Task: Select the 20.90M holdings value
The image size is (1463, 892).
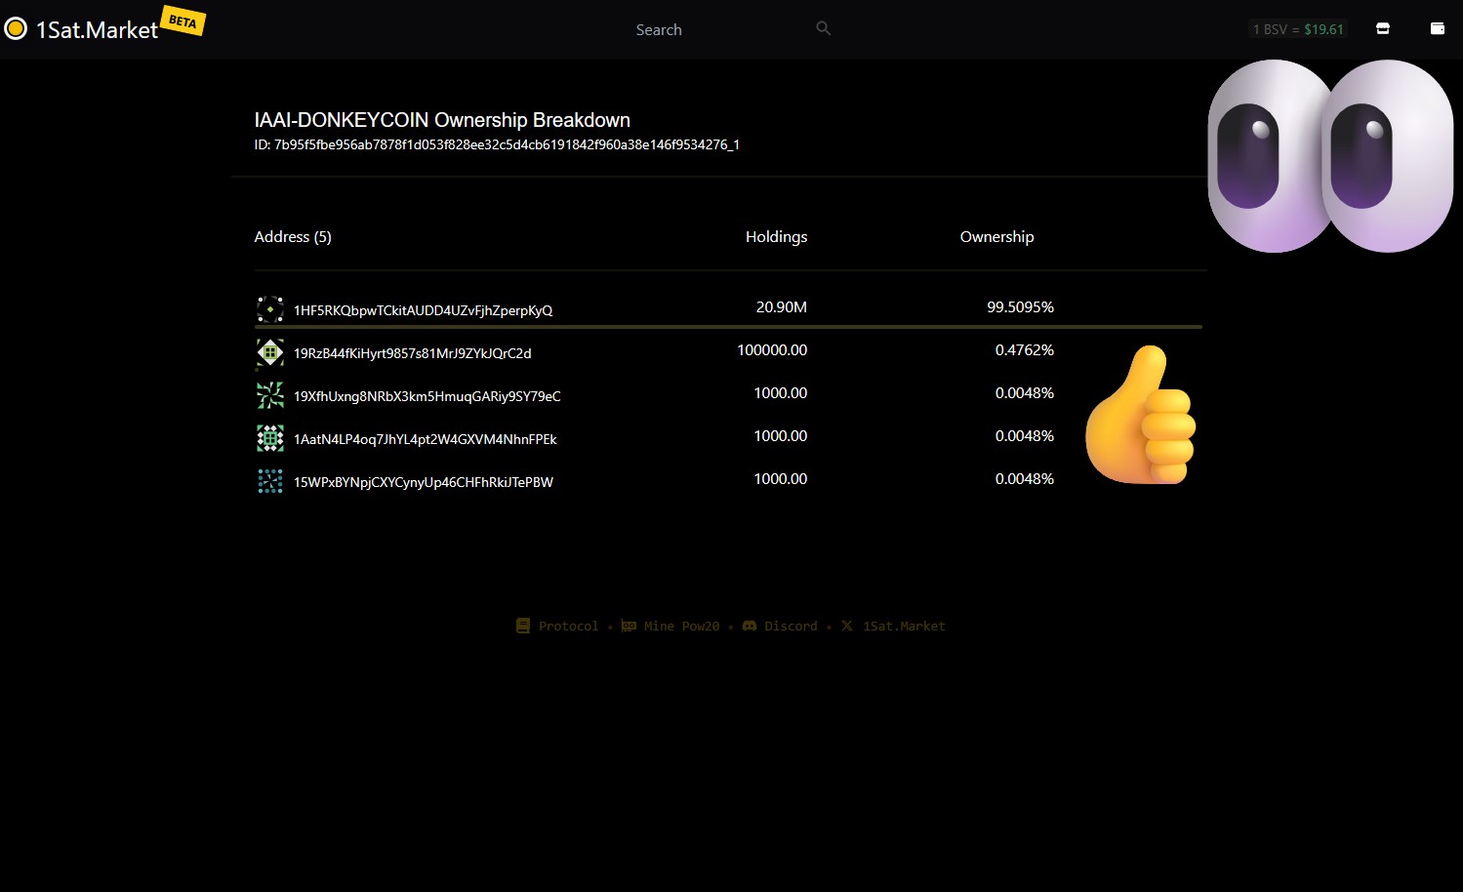Action: [x=782, y=306]
